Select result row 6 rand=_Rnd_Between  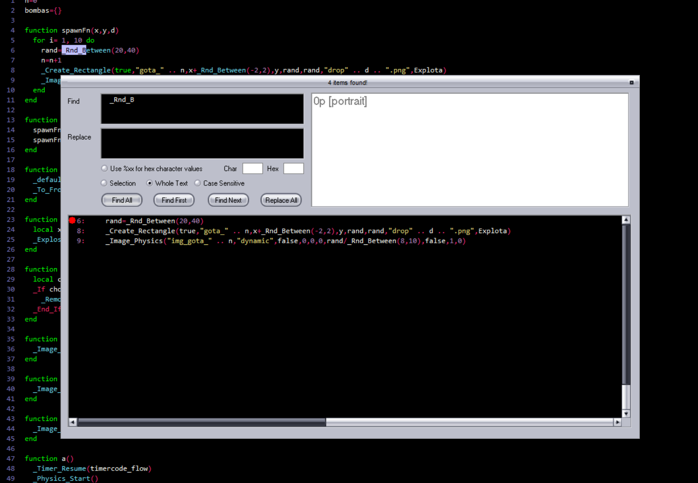click(155, 221)
